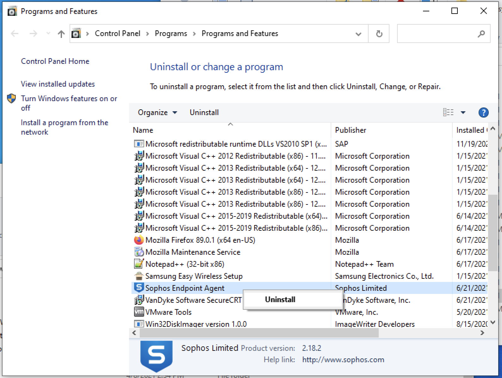
Task: Open the Control Panel Home link
Action: (x=55, y=61)
